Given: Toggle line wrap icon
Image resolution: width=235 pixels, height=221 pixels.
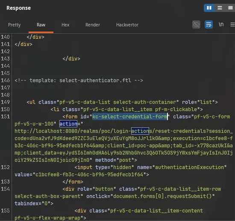Looking at the screenshot, I should (209, 25).
